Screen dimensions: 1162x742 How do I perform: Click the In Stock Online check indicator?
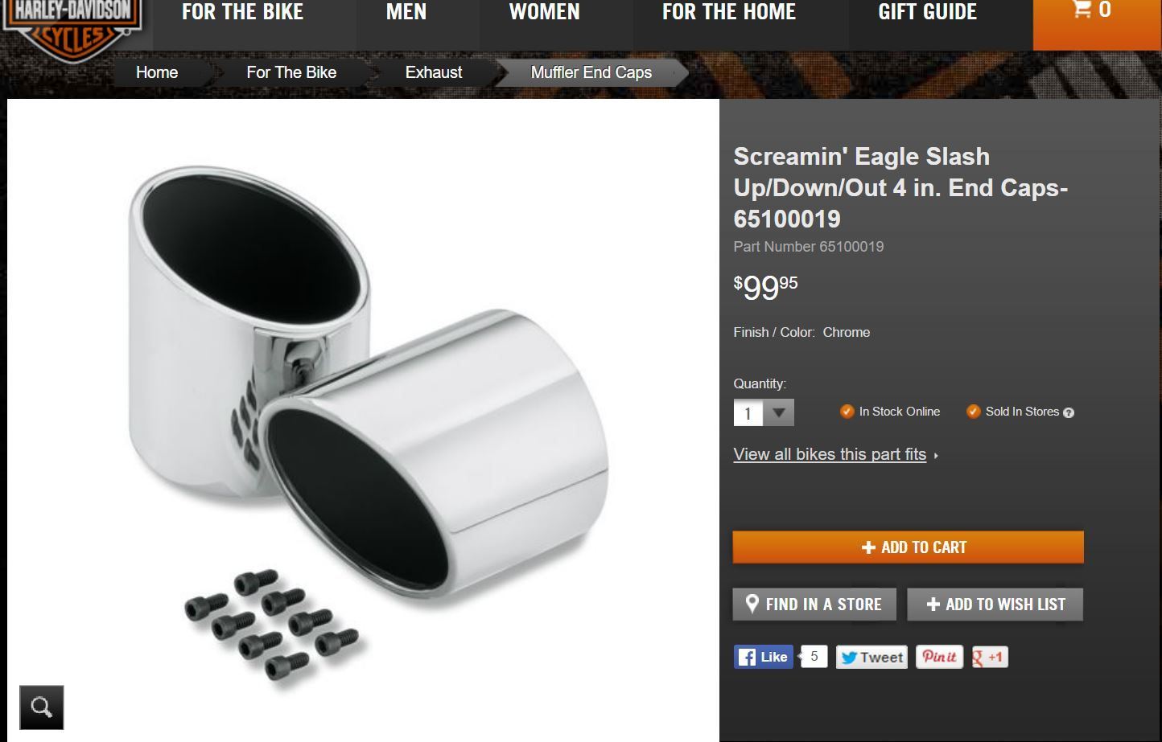(847, 411)
